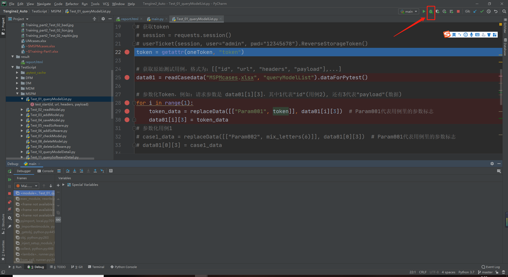The height and width of the screenshot is (277, 508).
Task: Close the Test_01_queryModelList.py editor tab
Action: click(x=220, y=19)
